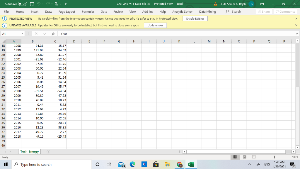The height and width of the screenshot is (169, 300).
Task: Open the Undo history dropdown arrow
Action: [x=43, y=4]
